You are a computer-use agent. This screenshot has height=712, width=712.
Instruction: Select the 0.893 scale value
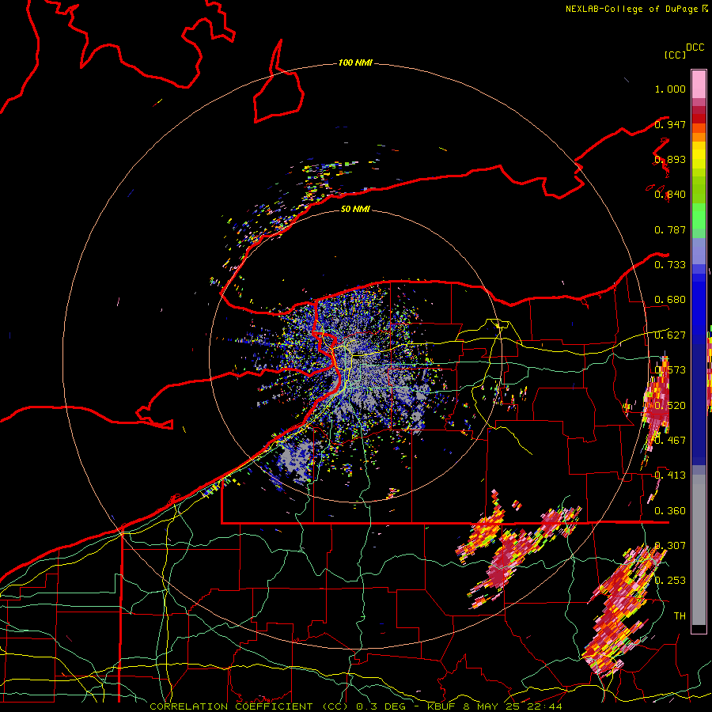(670, 159)
